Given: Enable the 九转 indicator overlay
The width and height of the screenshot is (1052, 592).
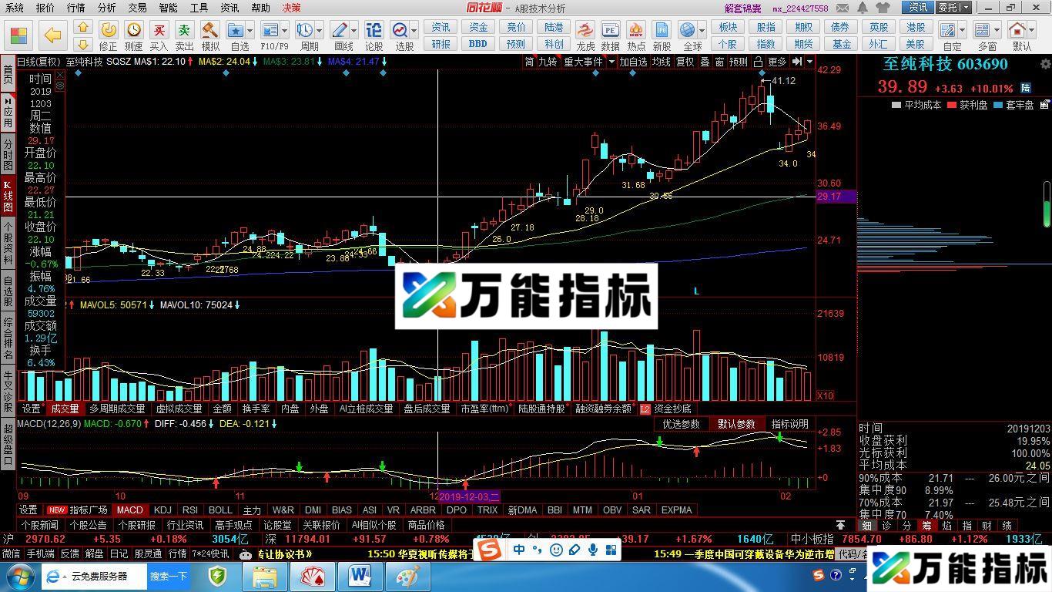Looking at the screenshot, I should 548,62.
